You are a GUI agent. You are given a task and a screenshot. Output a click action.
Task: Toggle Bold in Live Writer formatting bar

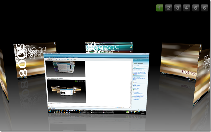point(57,59)
